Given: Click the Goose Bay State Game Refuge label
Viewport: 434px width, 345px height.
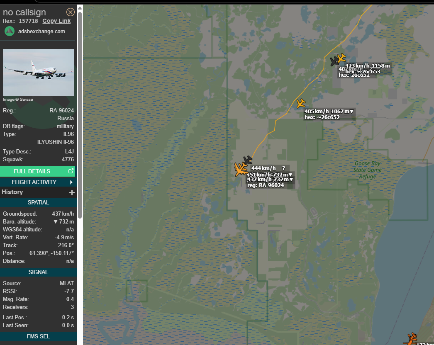Looking at the screenshot, I should coord(367,170).
